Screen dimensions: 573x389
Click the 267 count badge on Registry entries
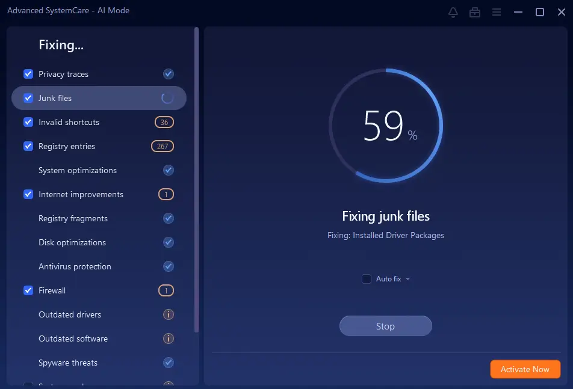coord(162,146)
